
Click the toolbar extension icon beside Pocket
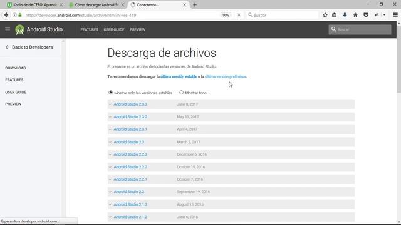[x=377, y=15]
